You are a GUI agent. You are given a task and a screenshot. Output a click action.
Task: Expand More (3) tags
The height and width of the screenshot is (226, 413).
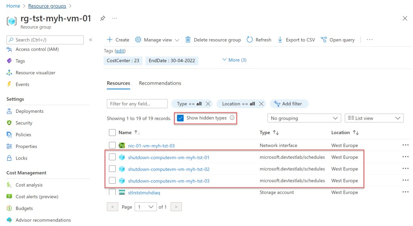pos(234,60)
